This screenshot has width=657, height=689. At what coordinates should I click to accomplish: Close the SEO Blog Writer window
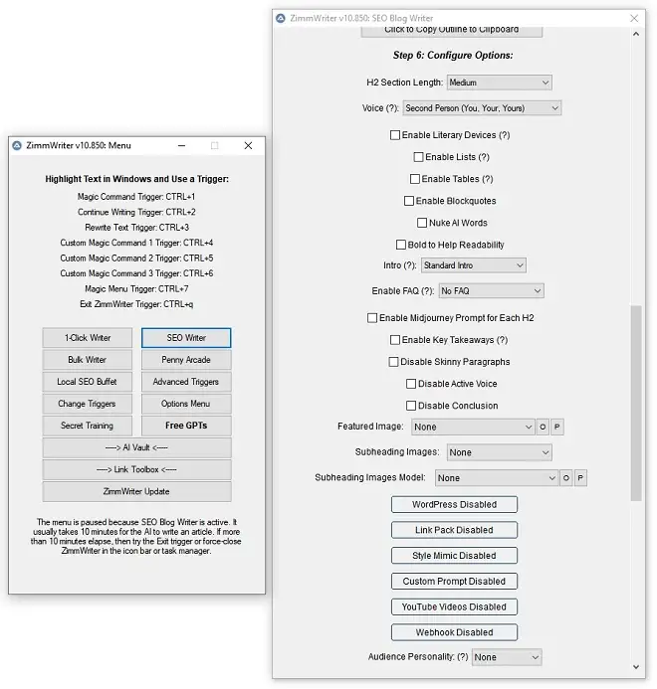634,18
